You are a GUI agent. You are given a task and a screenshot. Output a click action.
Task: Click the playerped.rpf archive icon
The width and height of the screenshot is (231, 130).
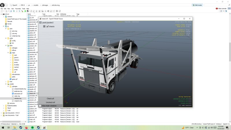click(13, 94)
